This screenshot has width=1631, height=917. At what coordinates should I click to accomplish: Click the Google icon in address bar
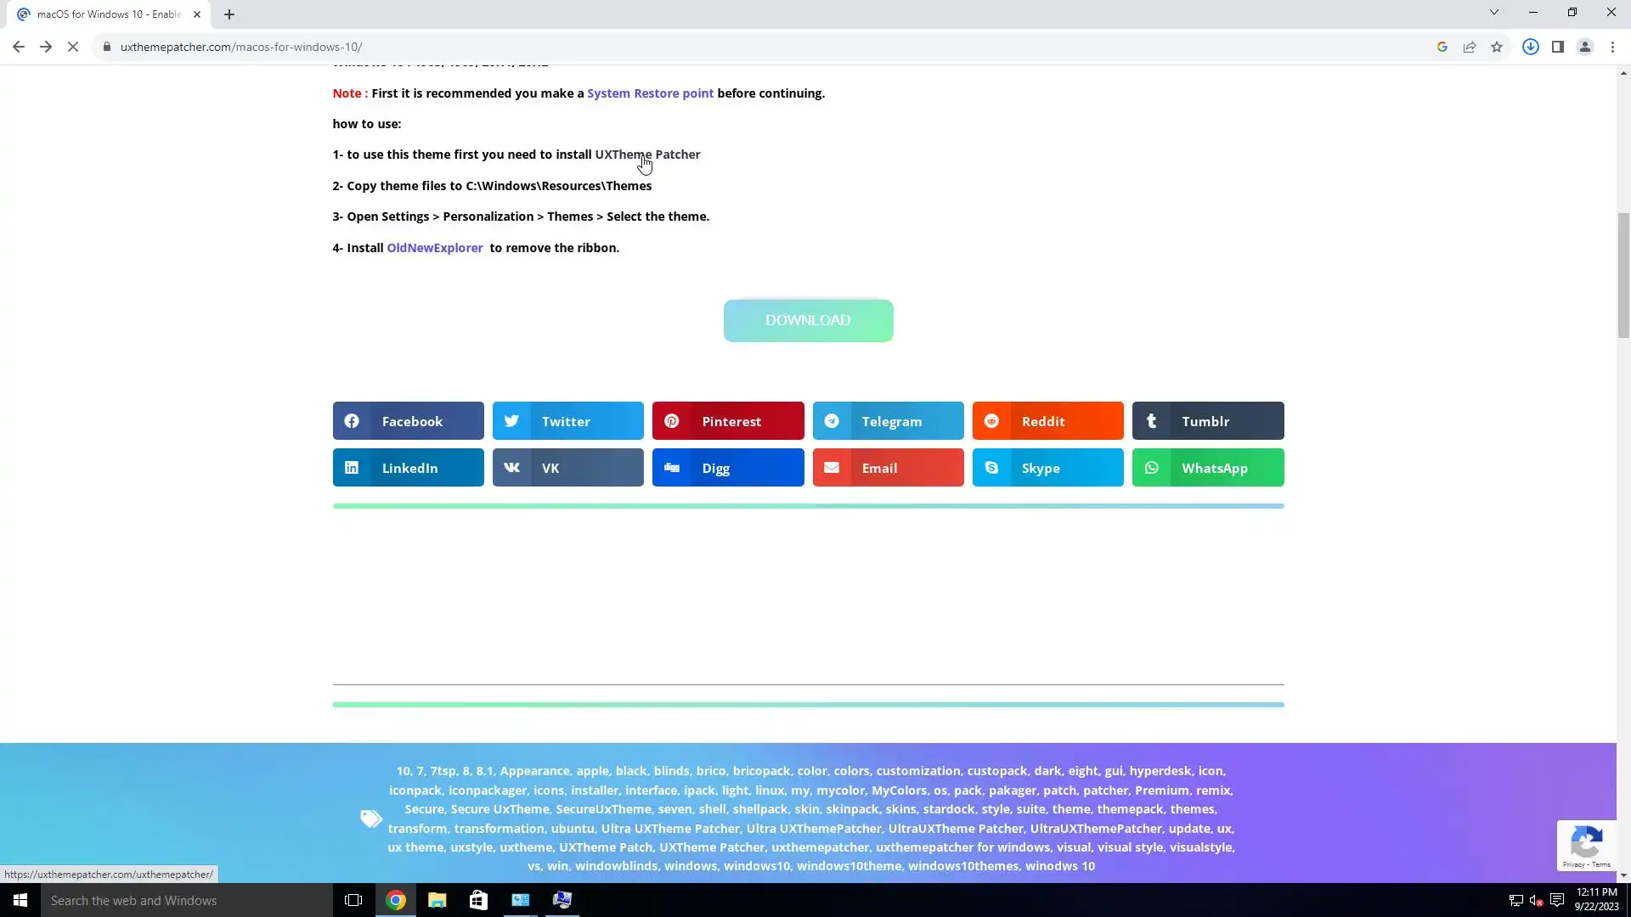[x=1442, y=48]
